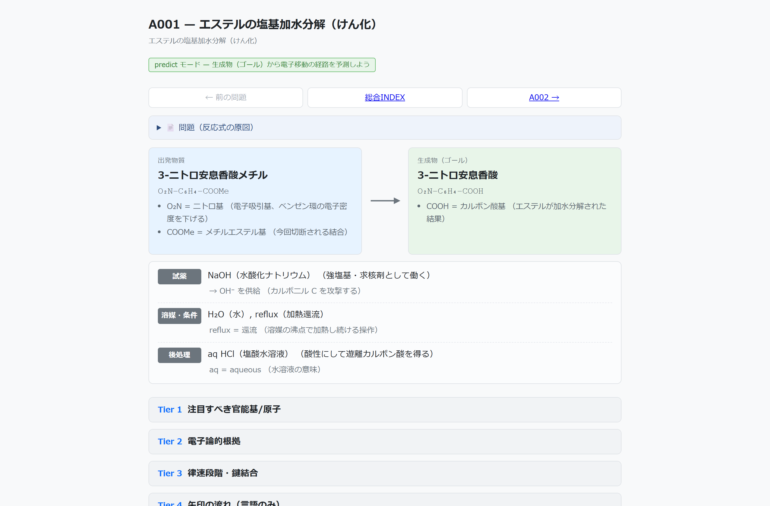Click the H₂O（水）, reflux condition text
Image resolution: width=770 pixels, height=506 pixels.
266,315
